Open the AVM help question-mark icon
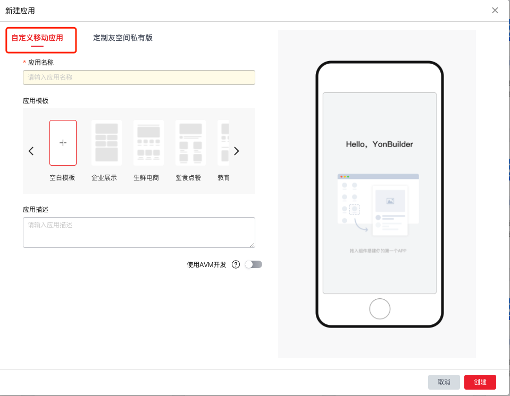Viewport: 510px width, 396px height. (x=236, y=264)
